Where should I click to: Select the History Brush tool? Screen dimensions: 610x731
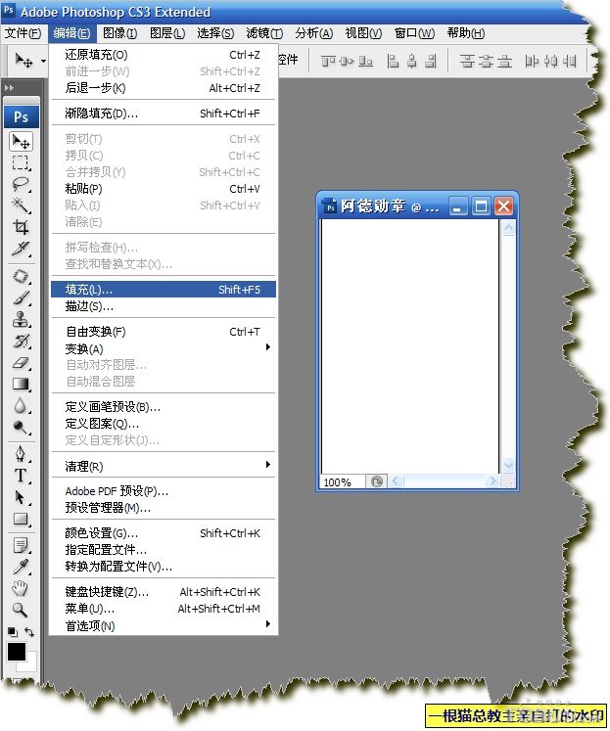21,341
